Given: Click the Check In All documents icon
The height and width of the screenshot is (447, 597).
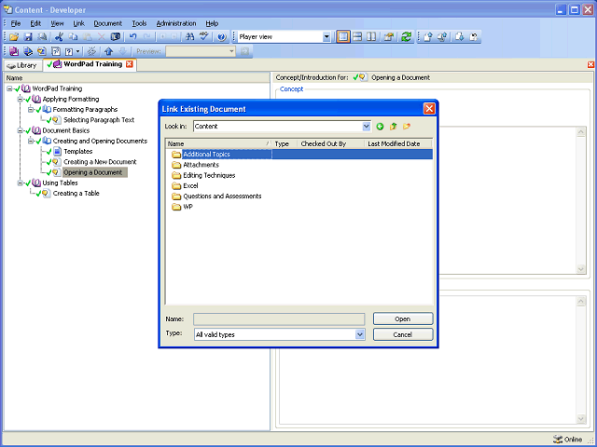Looking at the screenshot, I should [x=442, y=37].
